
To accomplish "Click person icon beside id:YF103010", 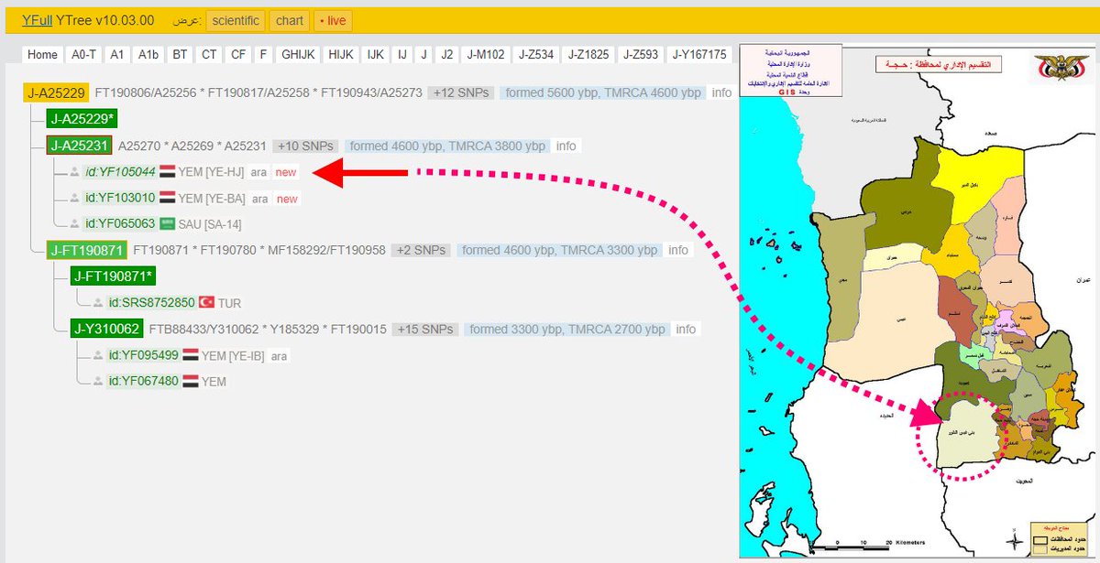I will [74, 199].
